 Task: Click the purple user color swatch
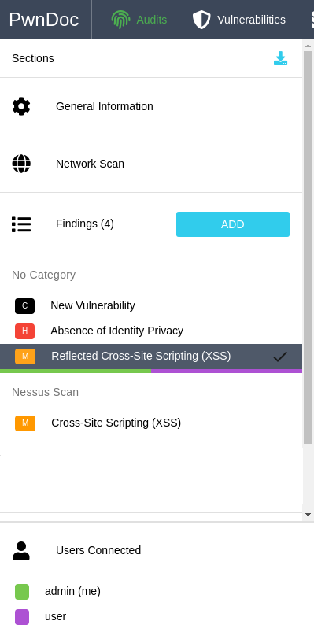(x=22, y=617)
